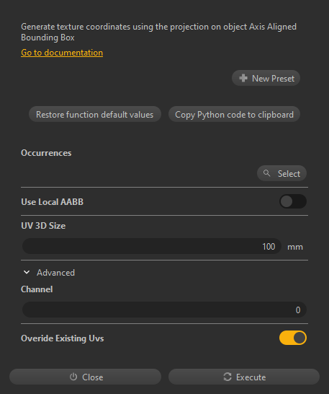Open the Go to documentation link
Screen dimensions: 329x394
pyautogui.click(x=62, y=53)
